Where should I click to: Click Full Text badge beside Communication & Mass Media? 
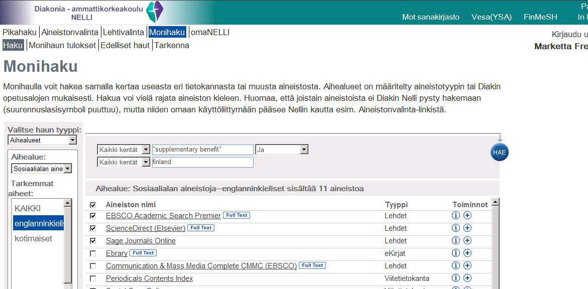312,265
